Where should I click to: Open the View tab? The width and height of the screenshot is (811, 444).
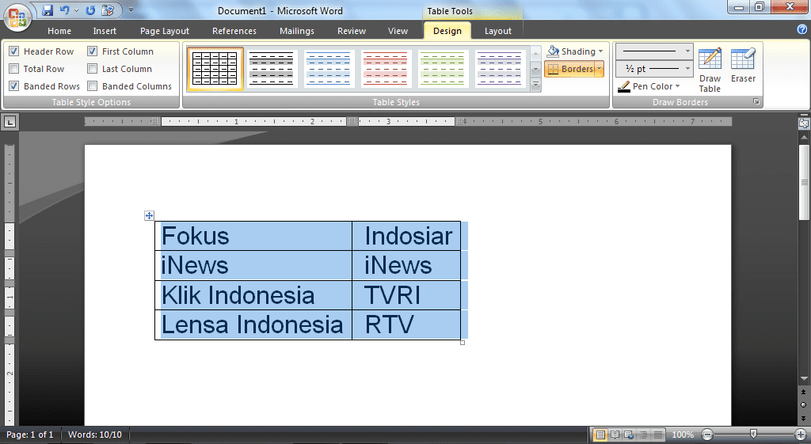[x=398, y=31]
